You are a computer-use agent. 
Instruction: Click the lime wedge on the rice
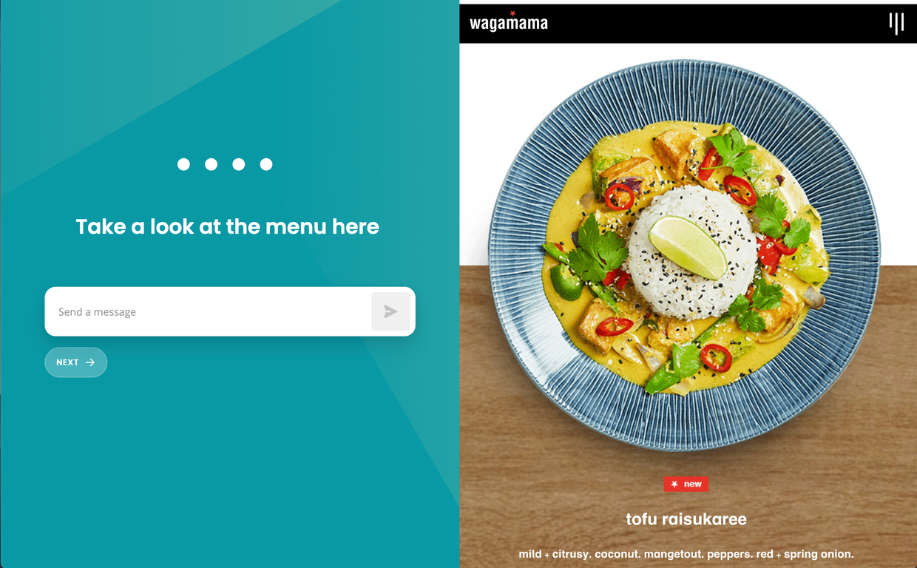point(688,247)
